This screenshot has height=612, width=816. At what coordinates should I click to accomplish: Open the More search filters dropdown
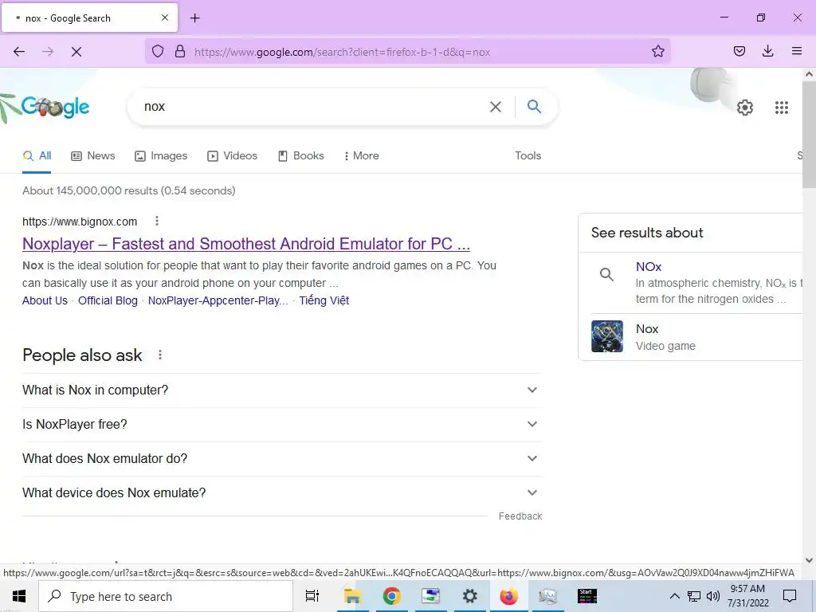(x=361, y=155)
